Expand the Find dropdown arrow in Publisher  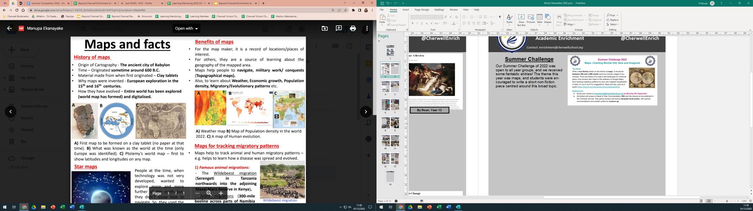point(617,15)
